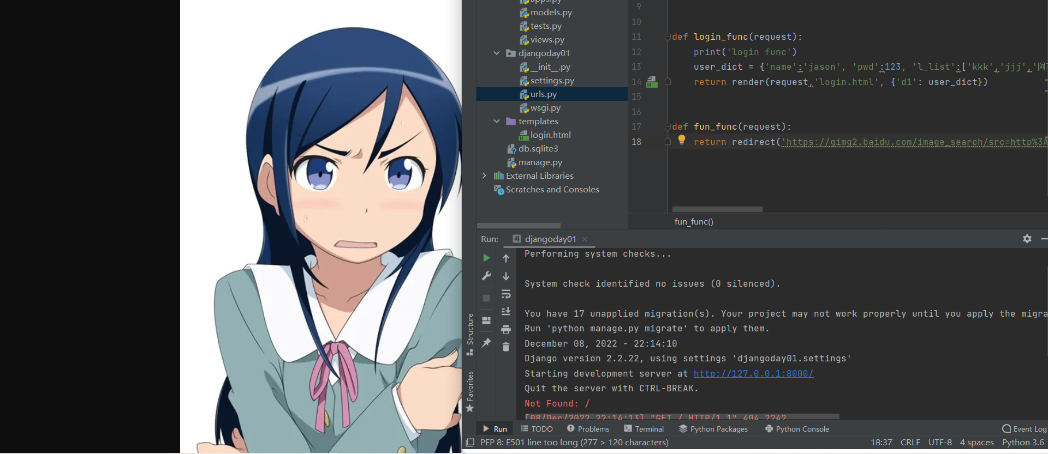Open Python Packages tab
1048x454 pixels.
[713, 429]
